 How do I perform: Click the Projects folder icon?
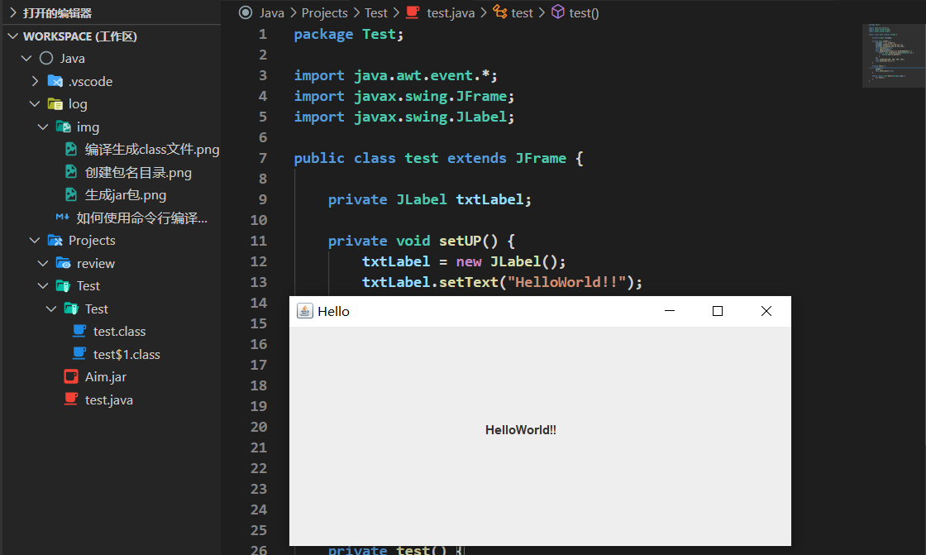[55, 240]
